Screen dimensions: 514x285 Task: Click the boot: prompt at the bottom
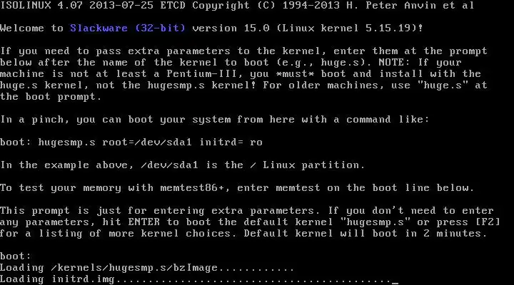click(16, 256)
